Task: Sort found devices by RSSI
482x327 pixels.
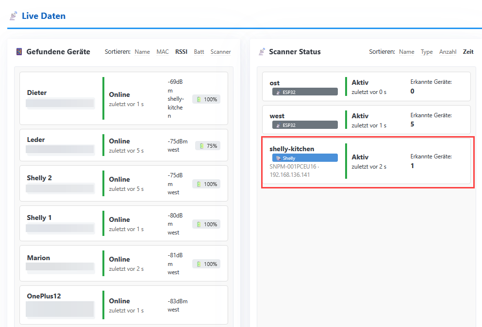Action: (182, 52)
